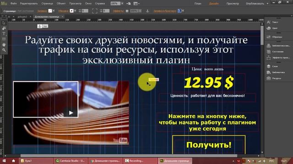Select the Zoom magnifier tool

[4, 50]
